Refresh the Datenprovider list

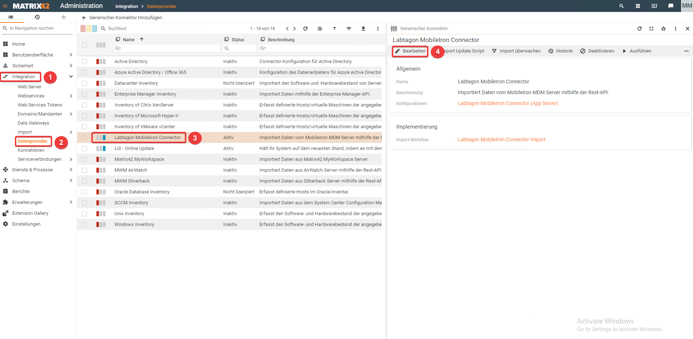(305, 29)
